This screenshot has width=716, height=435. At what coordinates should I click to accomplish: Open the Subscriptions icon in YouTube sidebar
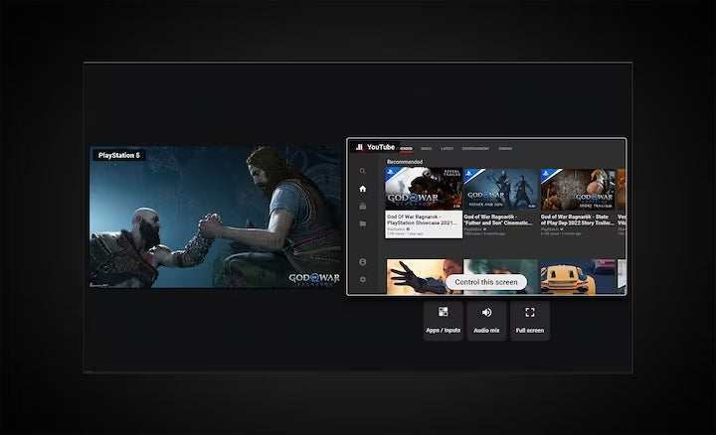(363, 206)
